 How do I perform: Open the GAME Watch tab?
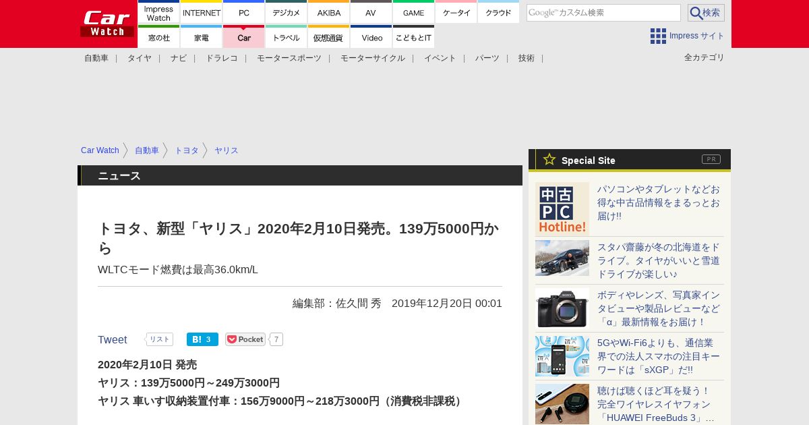[x=413, y=12]
